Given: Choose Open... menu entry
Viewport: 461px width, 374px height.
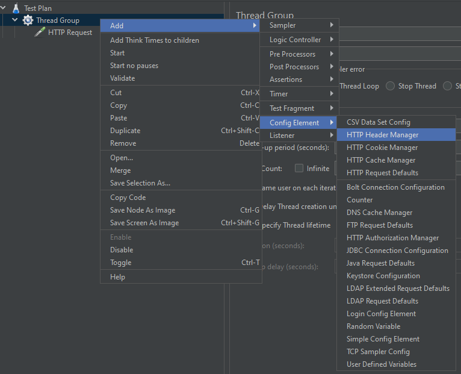Looking at the screenshot, I should 181,158.
